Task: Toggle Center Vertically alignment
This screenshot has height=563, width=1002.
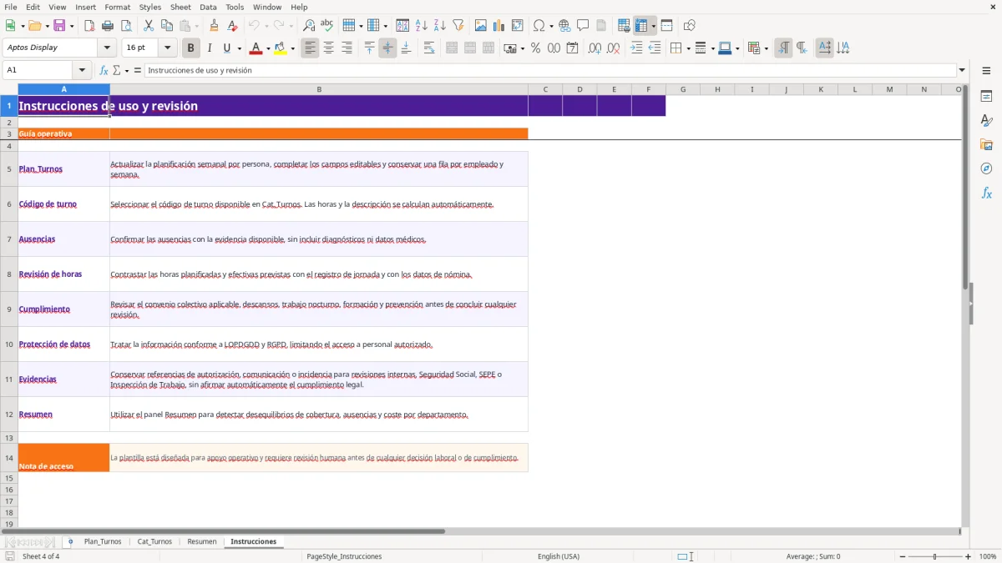Action: [387, 48]
